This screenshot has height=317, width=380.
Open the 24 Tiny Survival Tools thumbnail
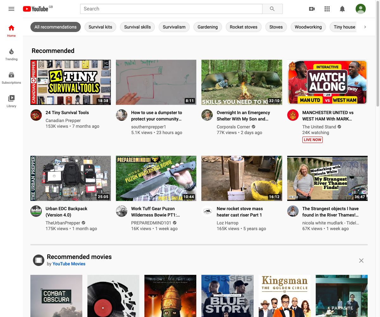click(x=71, y=82)
